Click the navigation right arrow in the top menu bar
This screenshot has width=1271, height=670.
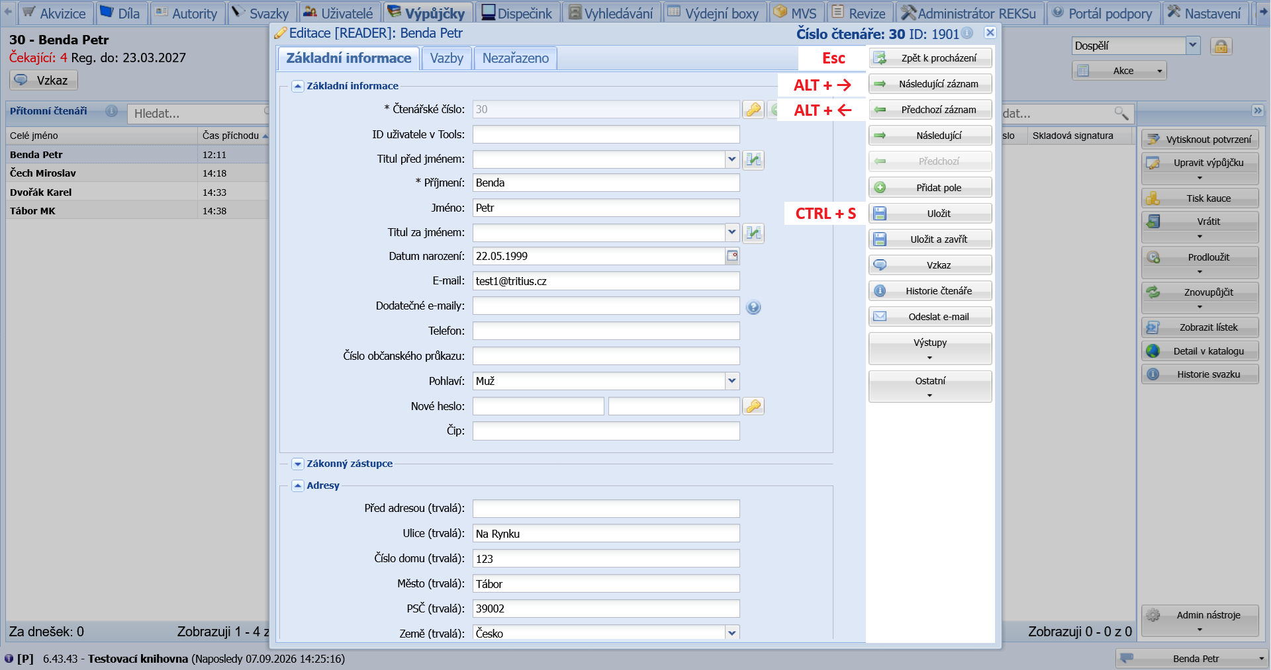pyautogui.click(x=1262, y=12)
